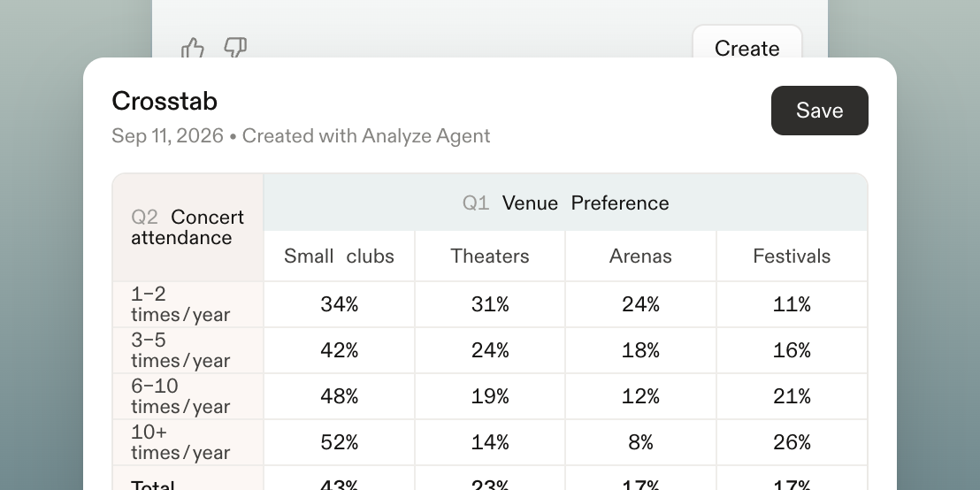Click the 48% Small clubs cell

[x=339, y=396]
